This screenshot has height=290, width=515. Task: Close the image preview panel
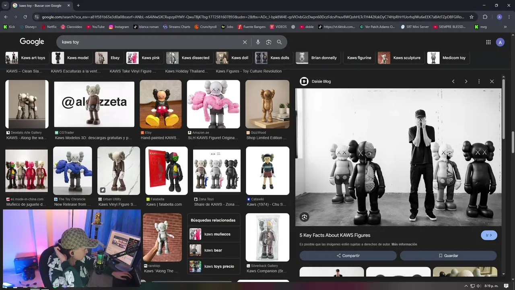(492, 81)
